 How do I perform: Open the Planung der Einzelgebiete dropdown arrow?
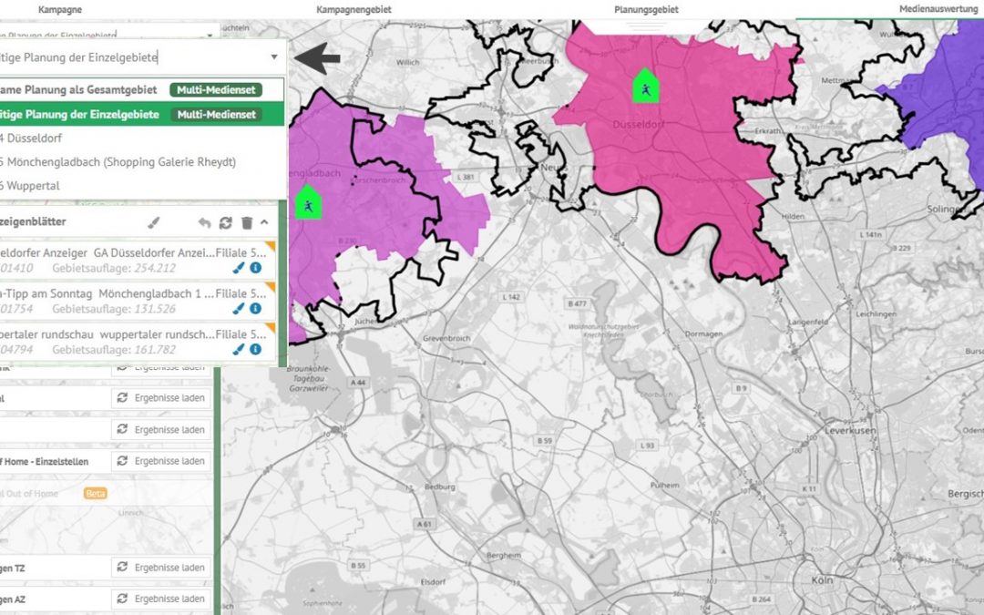coord(274,57)
